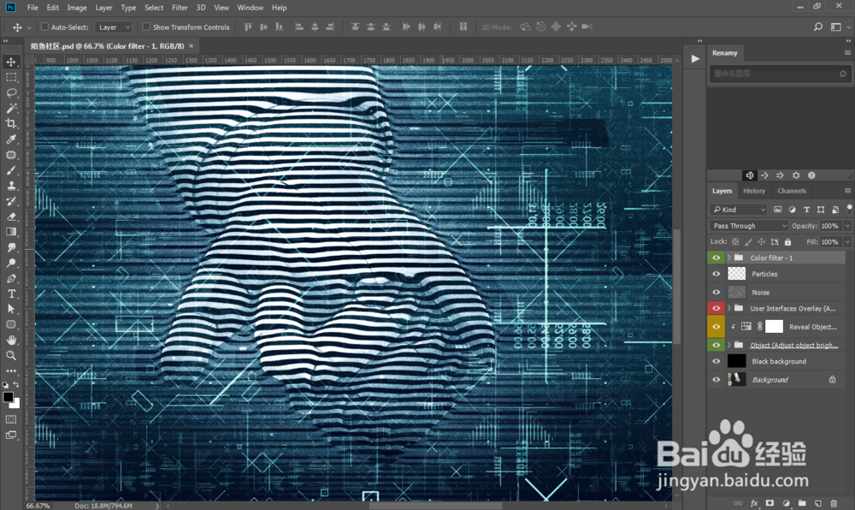
Task: Hide the Color filter - 1 group
Action: [716, 258]
